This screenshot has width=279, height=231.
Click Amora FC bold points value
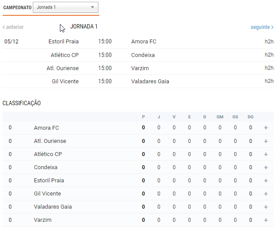pos(143,128)
